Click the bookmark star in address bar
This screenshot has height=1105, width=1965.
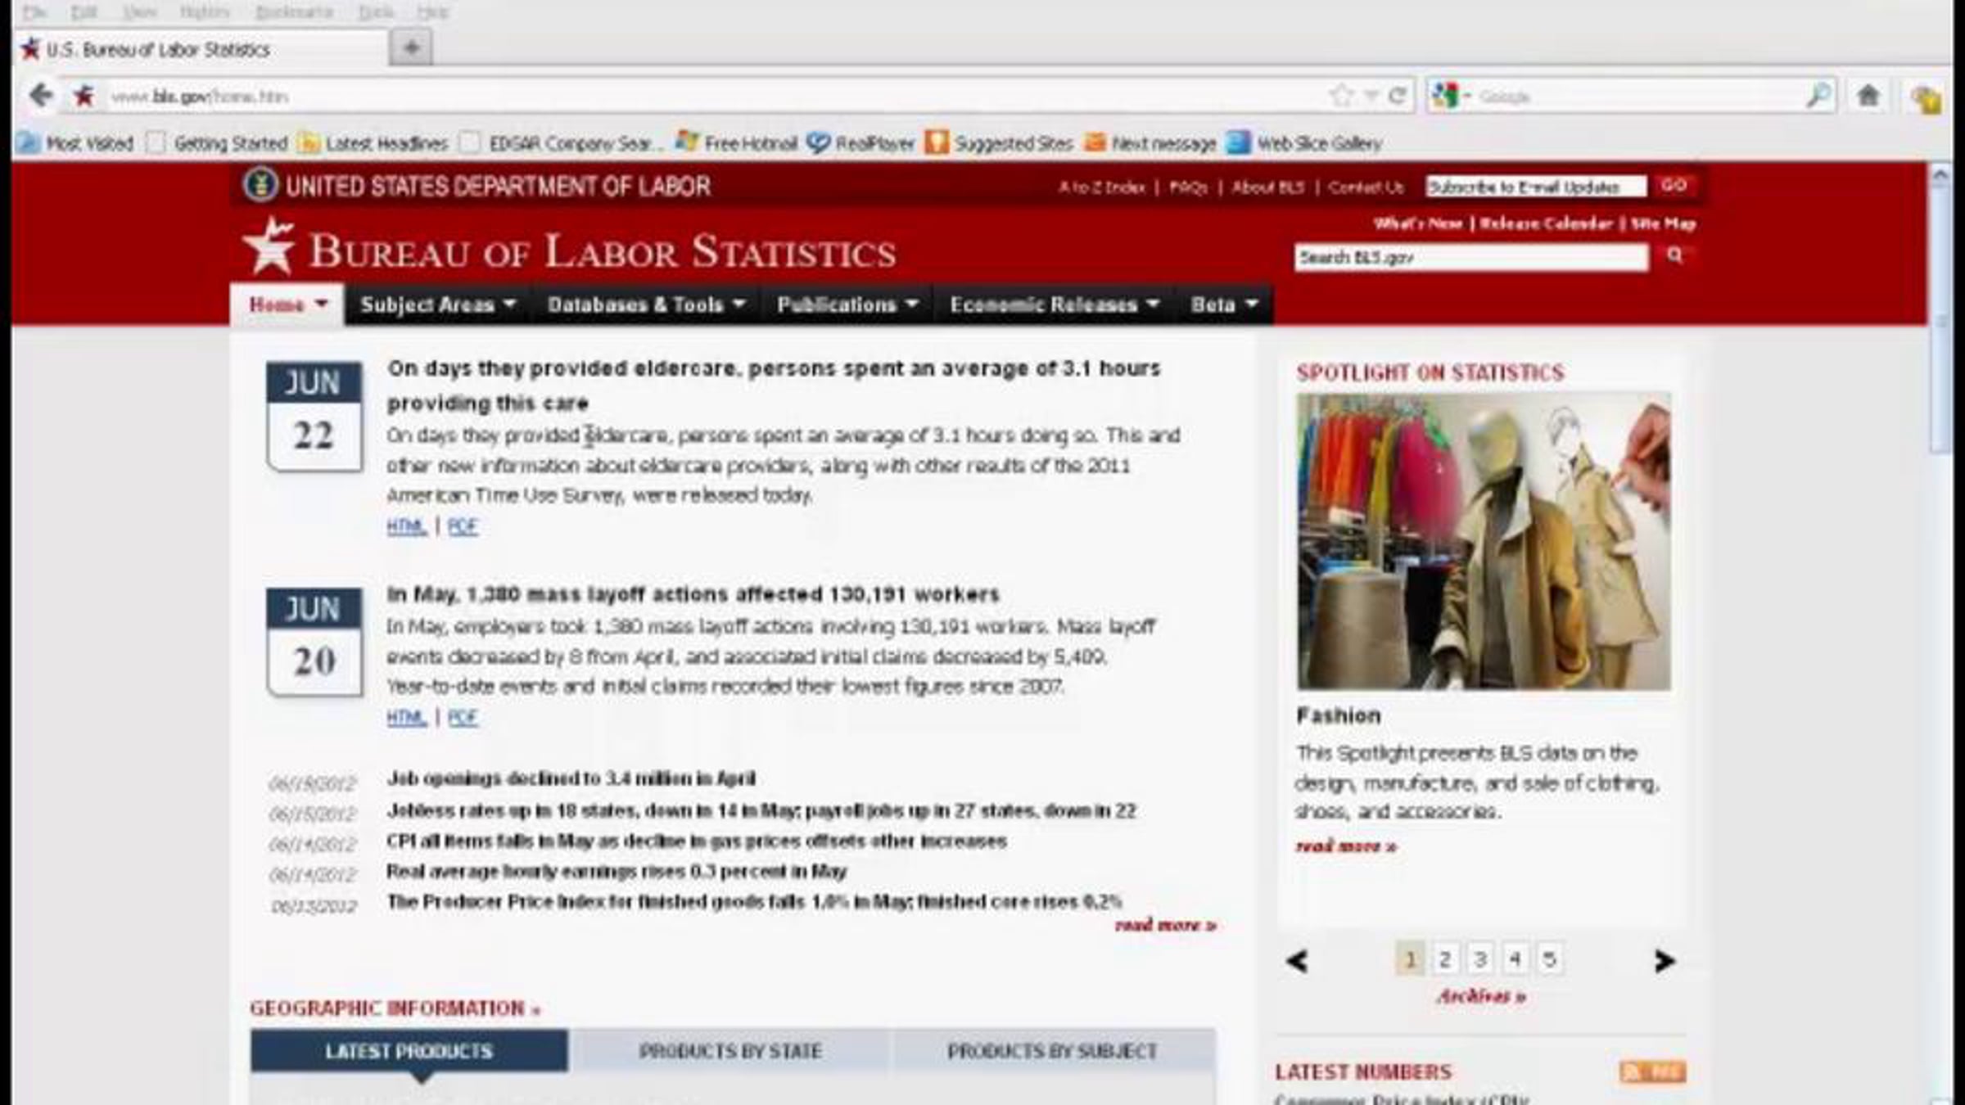point(1341,96)
